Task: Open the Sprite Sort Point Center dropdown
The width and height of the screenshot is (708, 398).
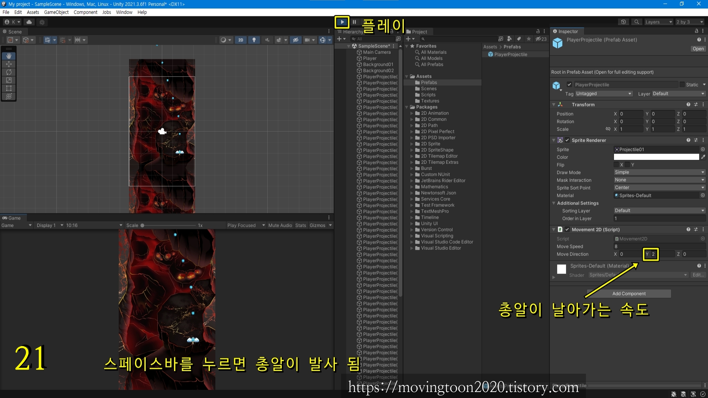Action: (x=660, y=188)
